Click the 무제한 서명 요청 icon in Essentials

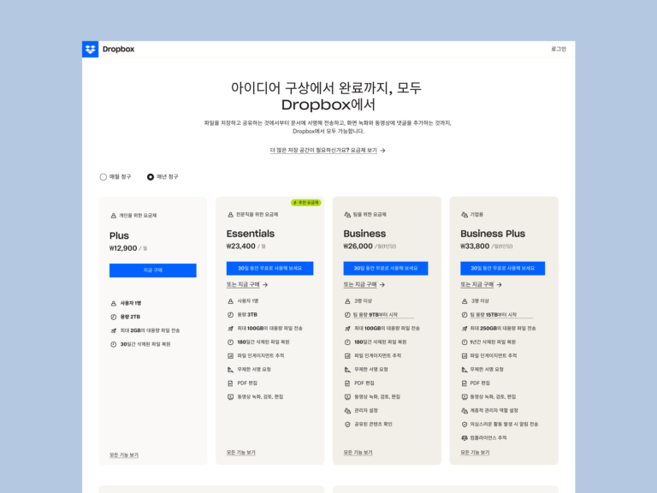(x=230, y=370)
